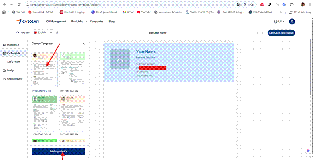Image resolution: width=313 pixels, height=160 pixels.
Task: Open the CV Language English dropdown
Action: coord(43,32)
